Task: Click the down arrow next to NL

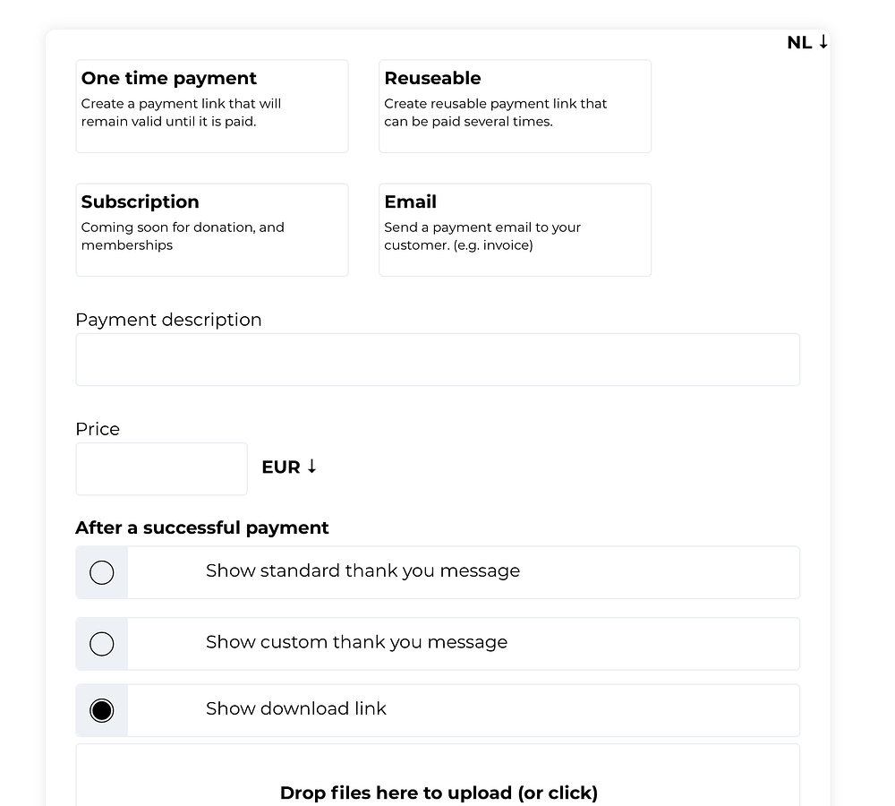Action: point(823,42)
